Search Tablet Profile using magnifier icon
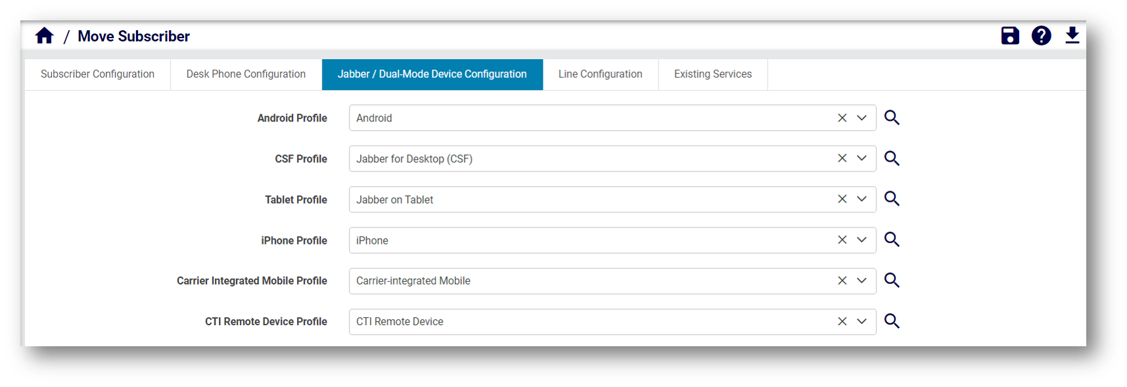This screenshot has width=1127, height=387. (x=892, y=199)
